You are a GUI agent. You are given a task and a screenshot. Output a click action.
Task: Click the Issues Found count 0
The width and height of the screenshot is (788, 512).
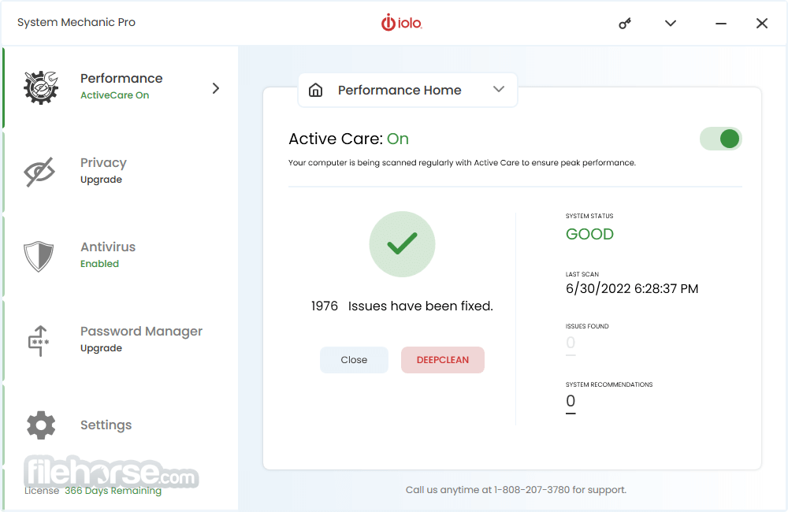(571, 343)
